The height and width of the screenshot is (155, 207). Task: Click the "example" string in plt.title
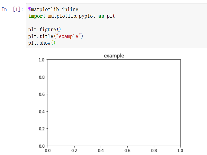(68, 36)
